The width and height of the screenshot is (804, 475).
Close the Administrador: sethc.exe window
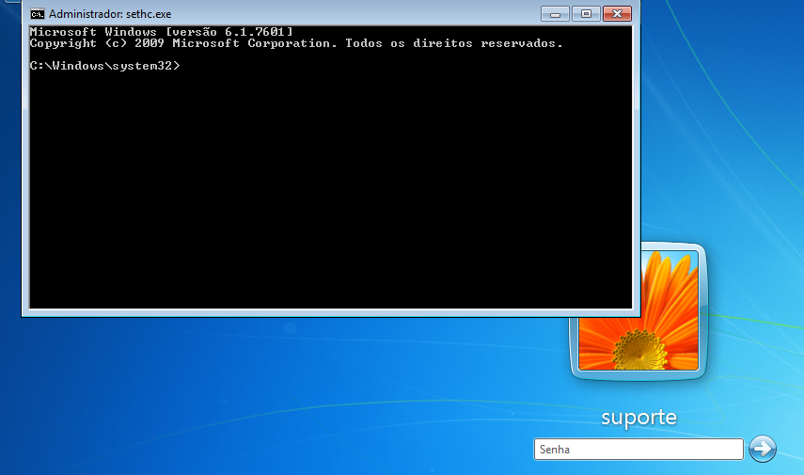pos(618,14)
